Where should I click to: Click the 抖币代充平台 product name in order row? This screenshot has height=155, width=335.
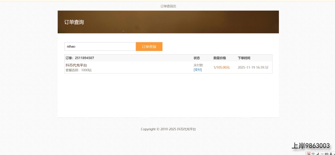point(76,65)
